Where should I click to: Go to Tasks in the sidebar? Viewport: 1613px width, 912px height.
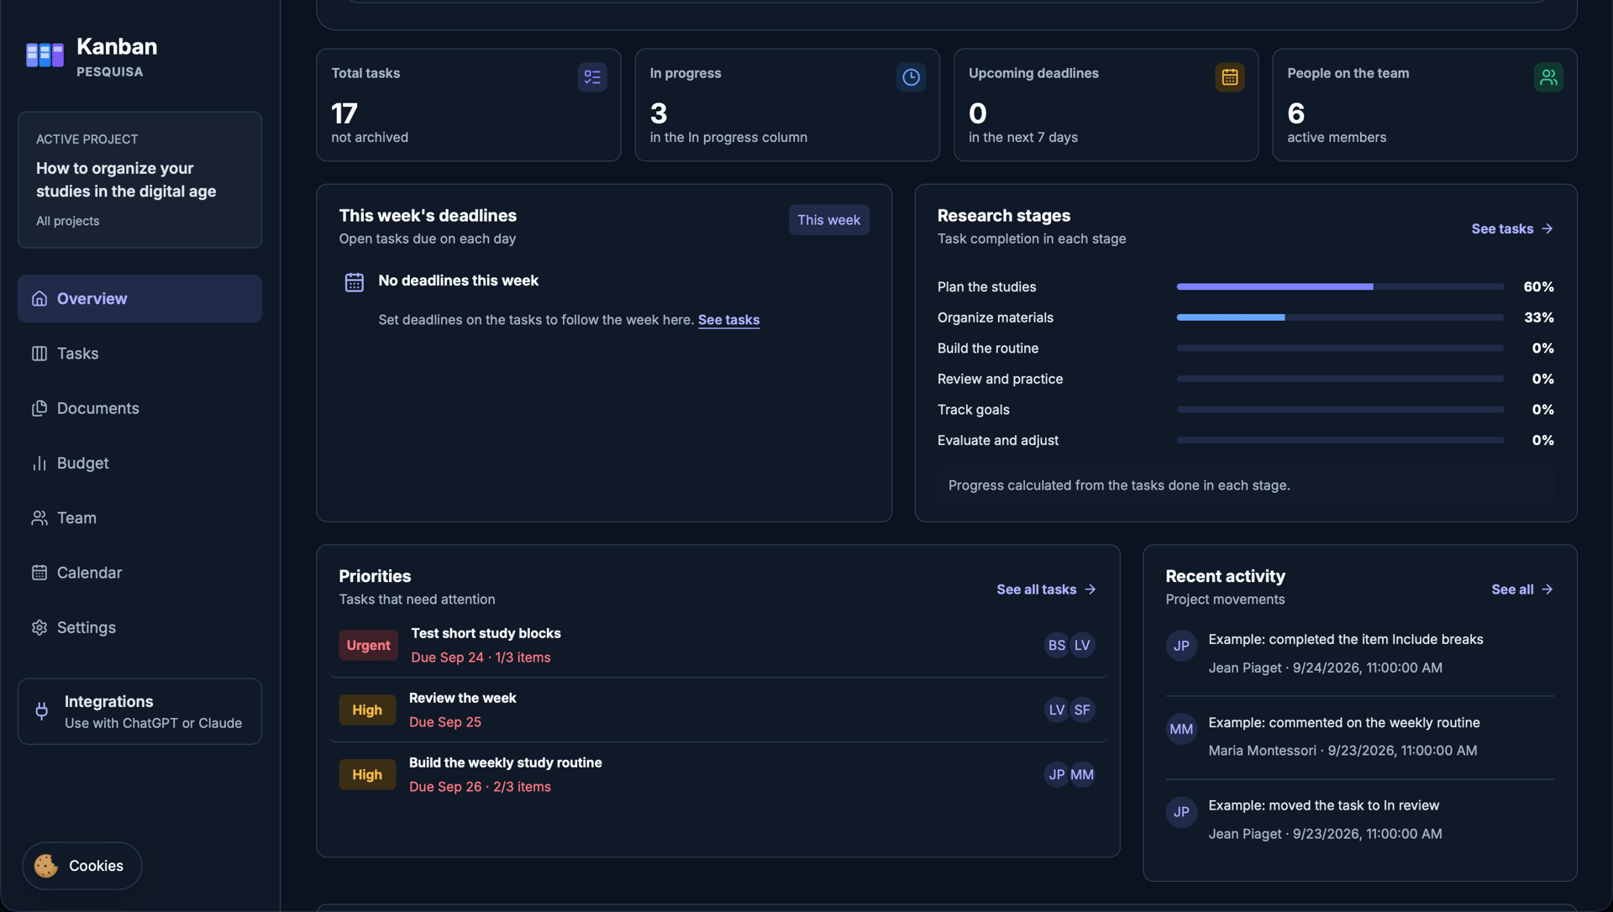139,354
